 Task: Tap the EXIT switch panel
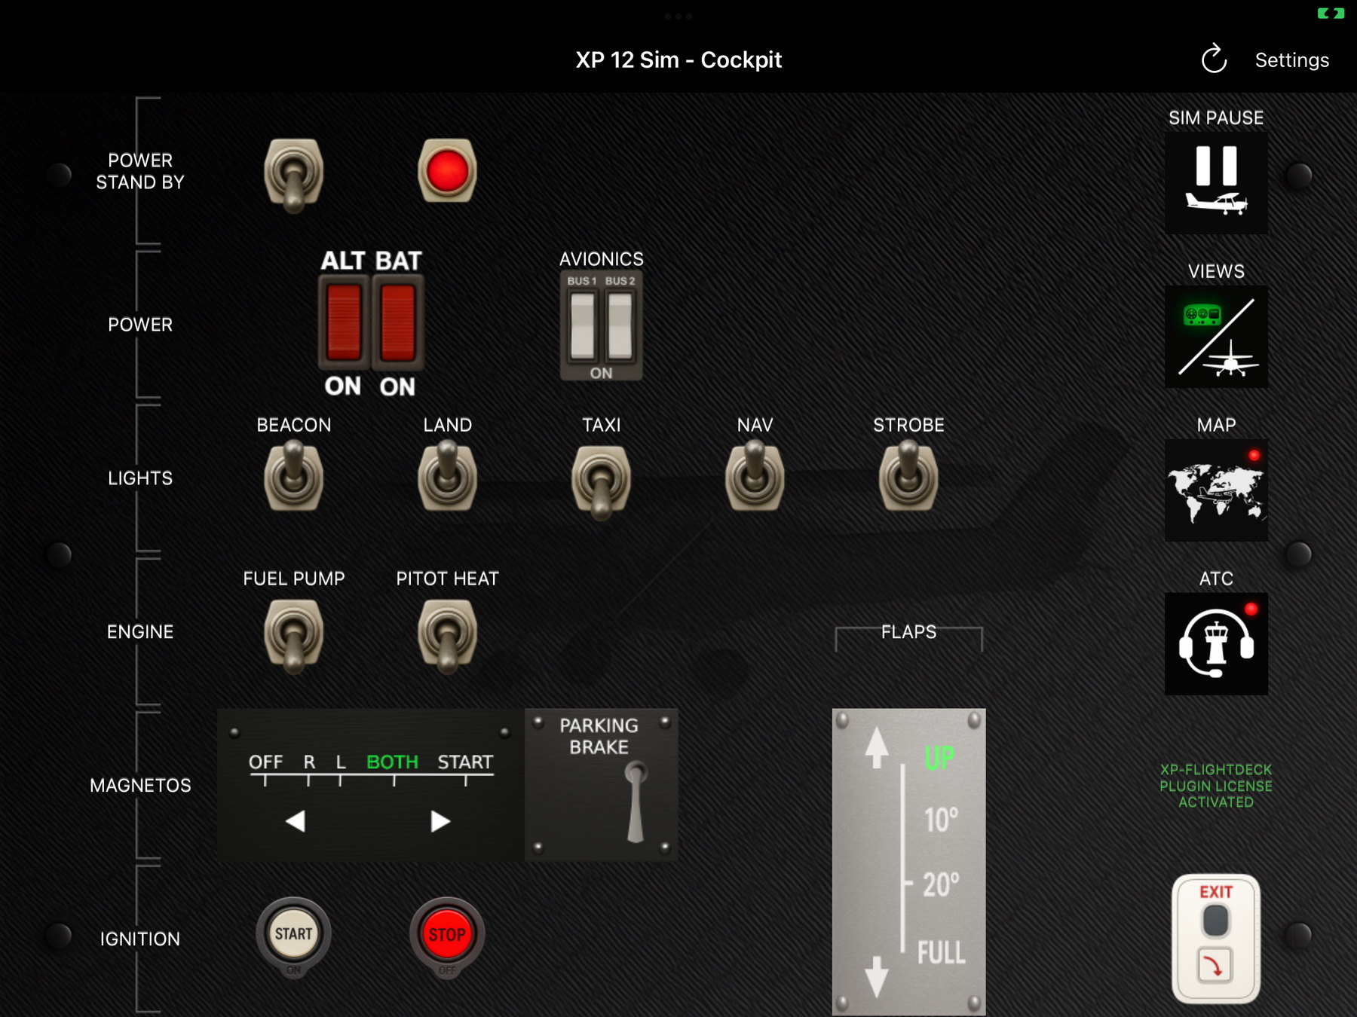pyautogui.click(x=1215, y=939)
